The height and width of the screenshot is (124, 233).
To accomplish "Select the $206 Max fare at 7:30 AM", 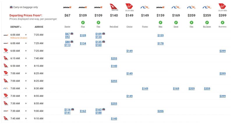I will (160, 111).
